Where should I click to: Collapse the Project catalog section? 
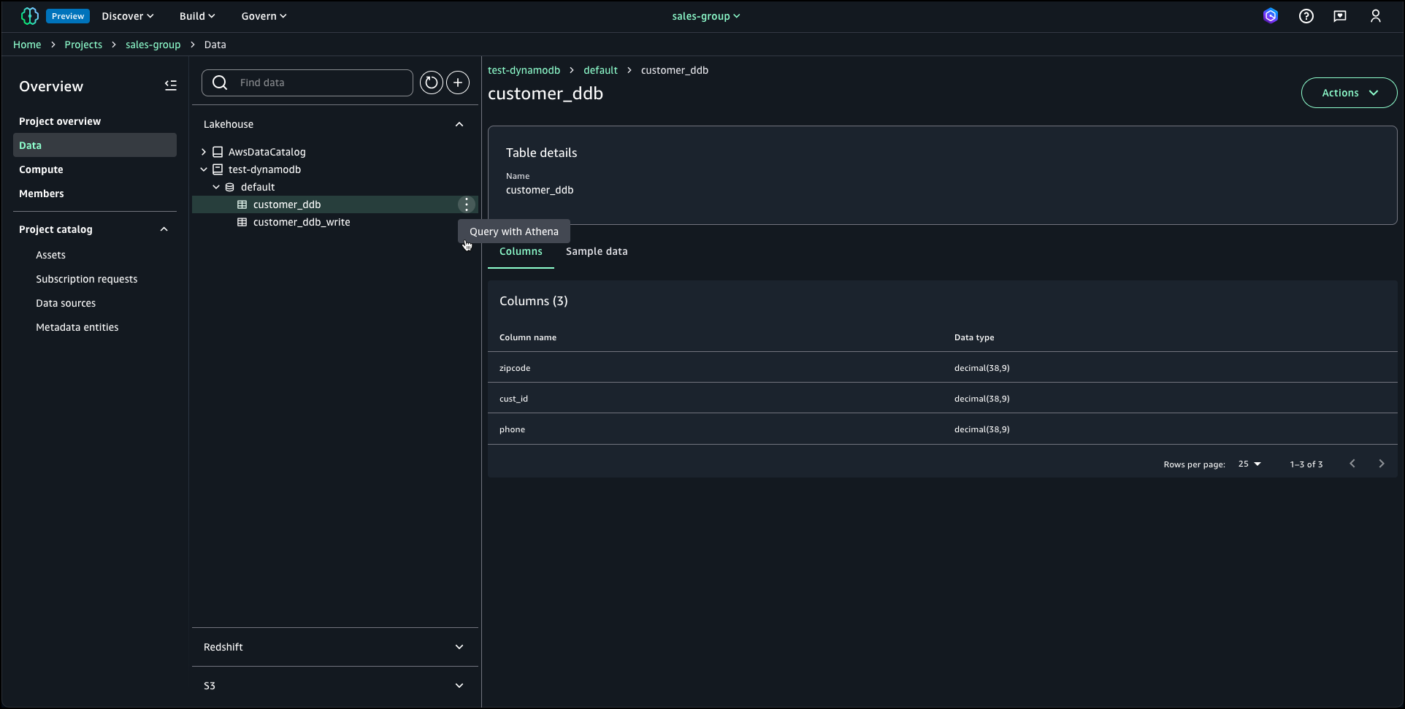(x=164, y=229)
